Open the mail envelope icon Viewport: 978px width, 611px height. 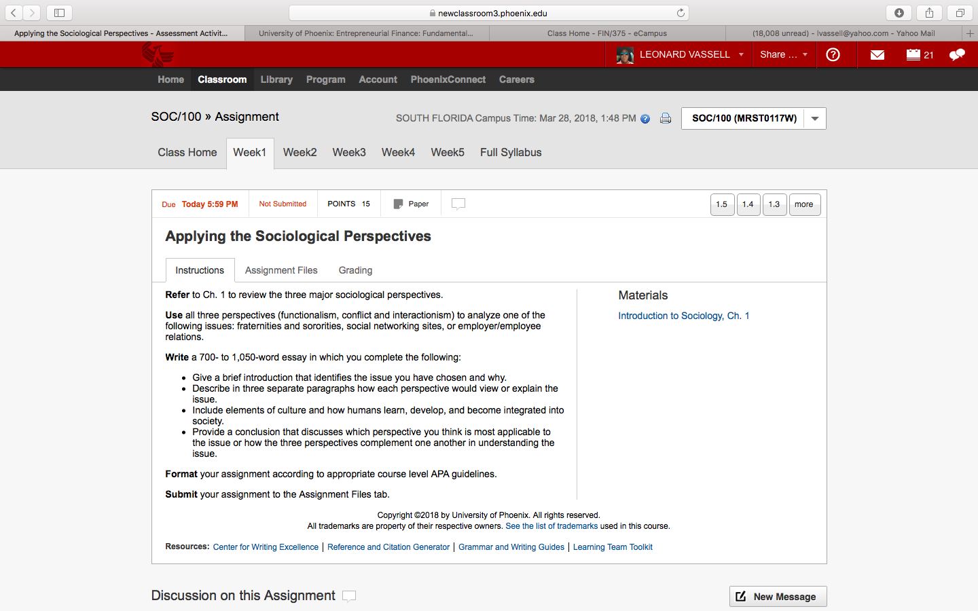[877, 55]
